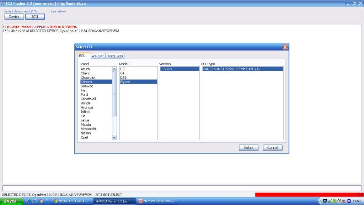Viewport: 364px width, 205px height.
Task: Select Hyundai brand
Action: [96, 107]
